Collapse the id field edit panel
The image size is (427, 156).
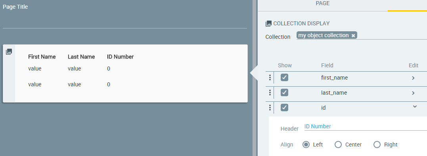415,107
